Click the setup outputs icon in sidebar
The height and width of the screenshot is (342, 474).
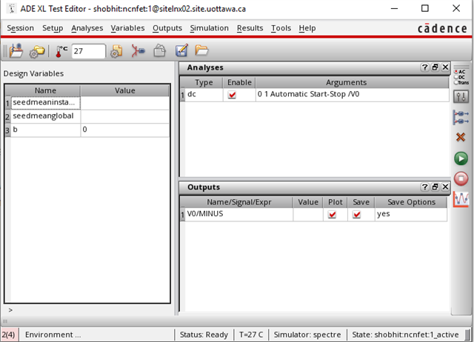(x=461, y=117)
